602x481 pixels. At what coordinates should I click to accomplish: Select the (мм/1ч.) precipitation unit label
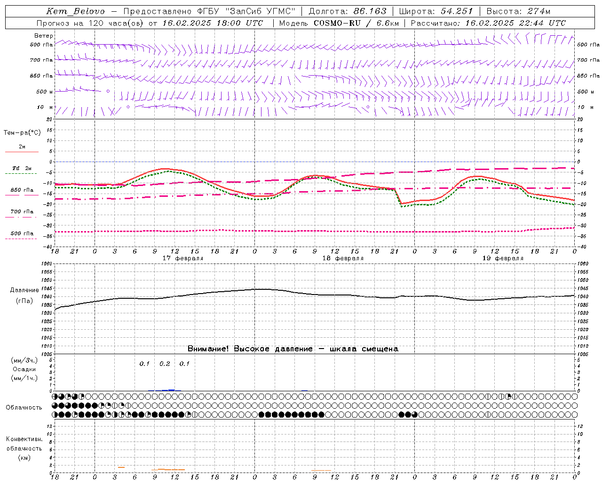click(x=24, y=378)
